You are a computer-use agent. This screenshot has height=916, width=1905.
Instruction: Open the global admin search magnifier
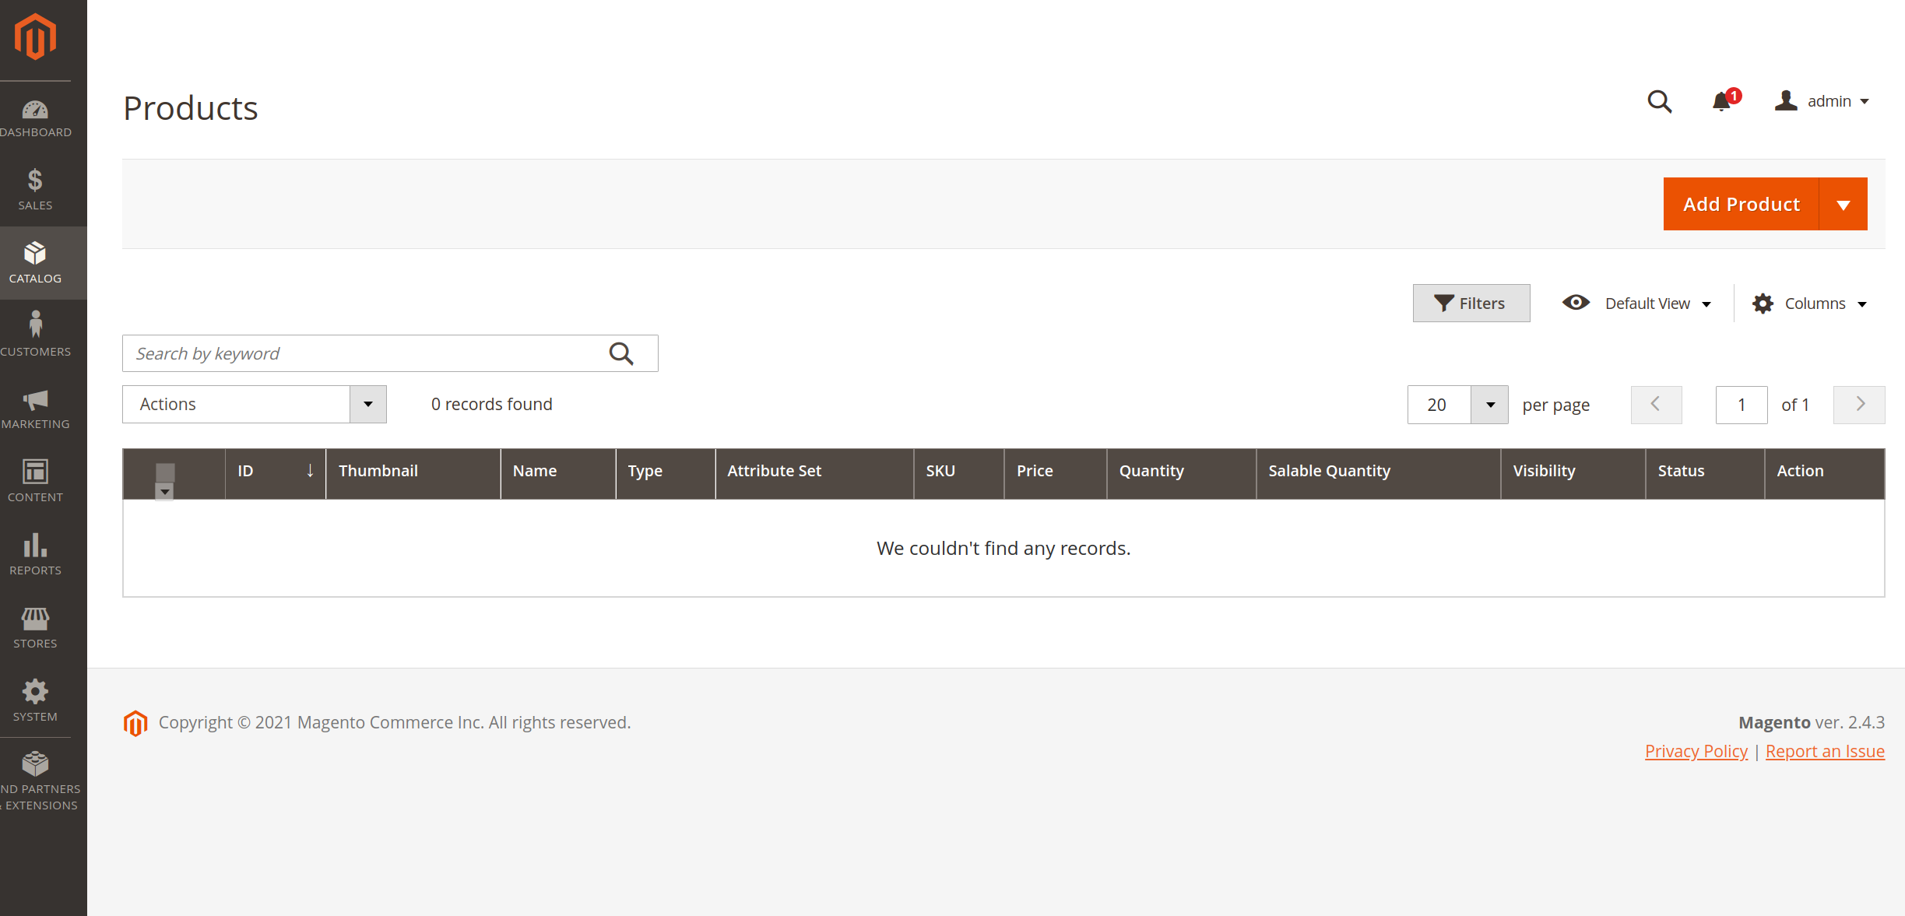coord(1659,102)
